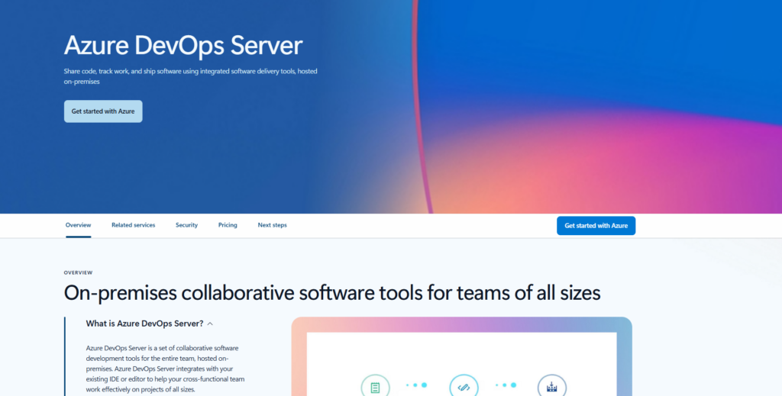The height and width of the screenshot is (396, 782).
Task: Click the Azure DevOps Server description paragraph
Action: [165, 368]
